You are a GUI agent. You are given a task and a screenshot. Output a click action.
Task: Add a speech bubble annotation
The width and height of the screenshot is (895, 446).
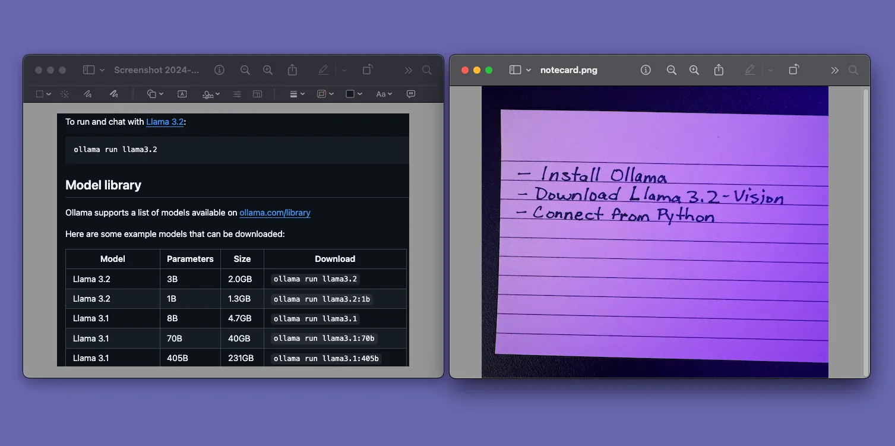410,94
